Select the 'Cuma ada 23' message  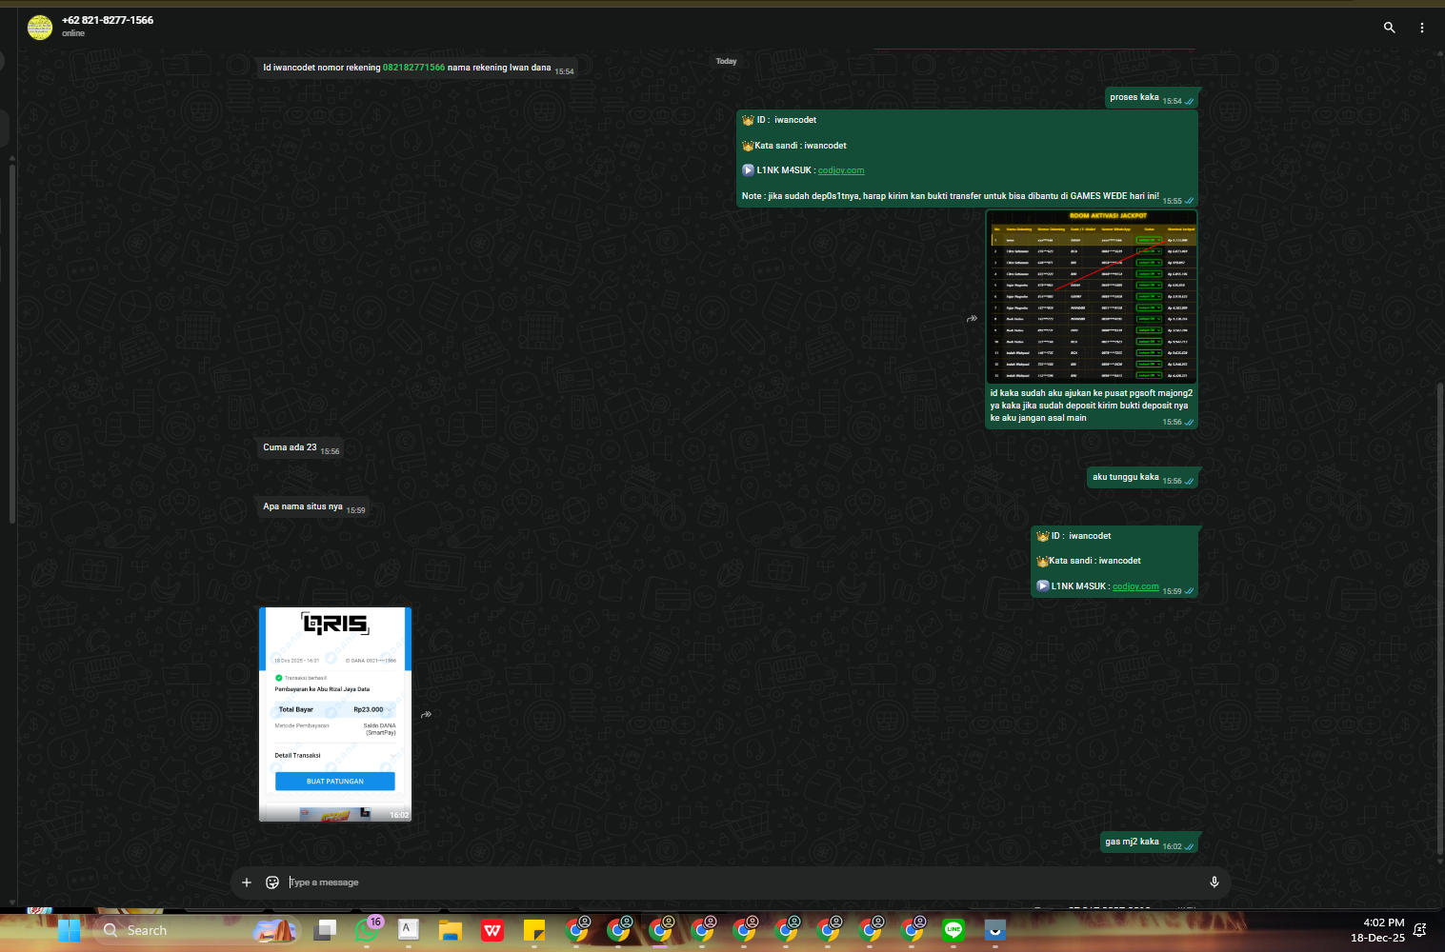(301, 447)
